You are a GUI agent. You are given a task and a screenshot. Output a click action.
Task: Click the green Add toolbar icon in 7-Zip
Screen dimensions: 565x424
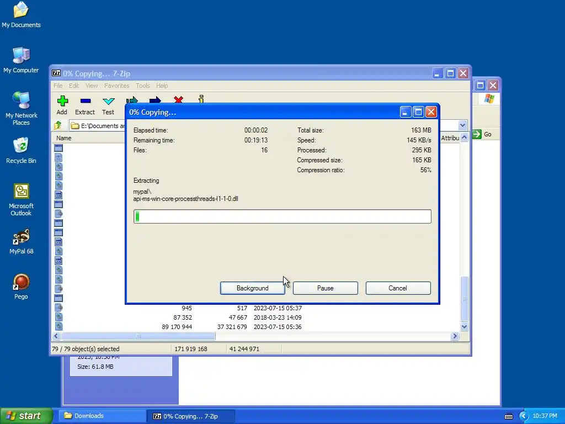(62, 101)
